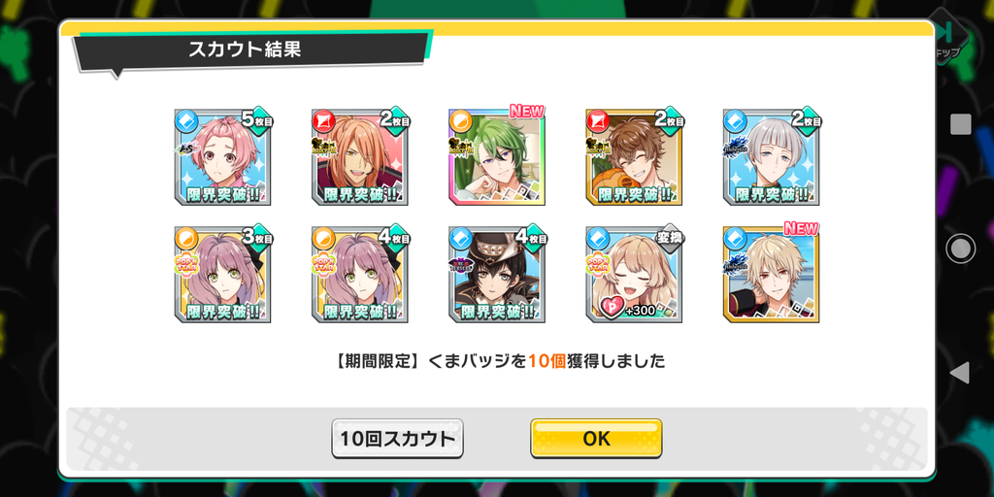Open the NEW blond-haired character card
The height and width of the screenshot is (497, 994).
771,275
